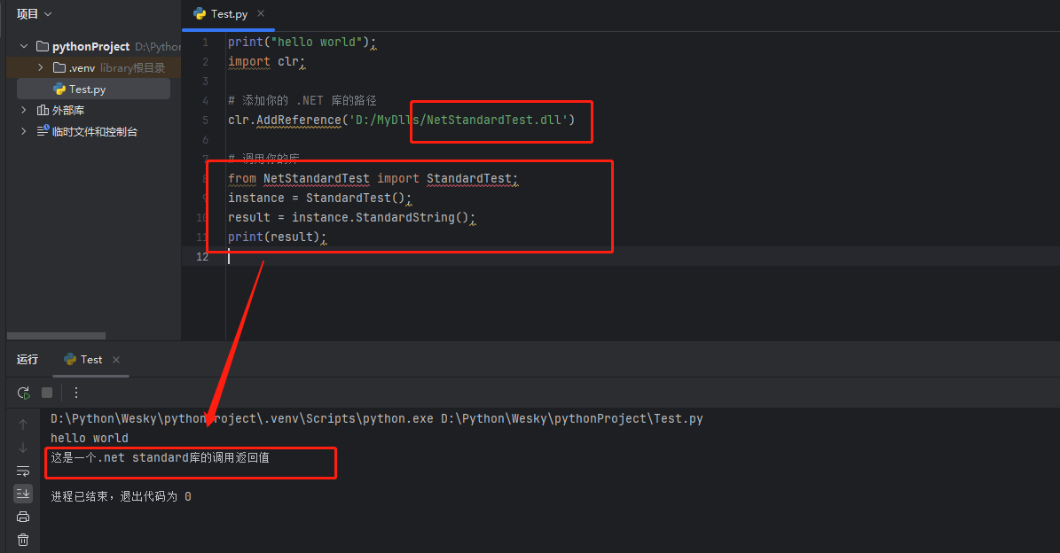Clear console with the trash icon
Viewport: 1060px width, 553px height.
pos(23,540)
